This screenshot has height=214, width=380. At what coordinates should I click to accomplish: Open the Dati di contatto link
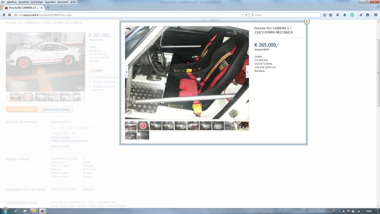[x=60, y=146]
